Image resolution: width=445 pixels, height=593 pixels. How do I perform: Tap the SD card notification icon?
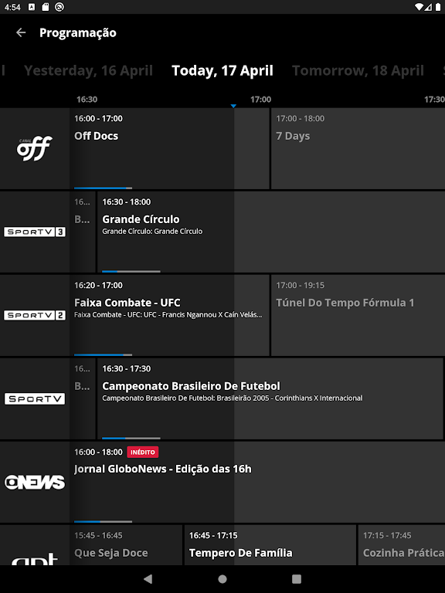[x=46, y=7]
